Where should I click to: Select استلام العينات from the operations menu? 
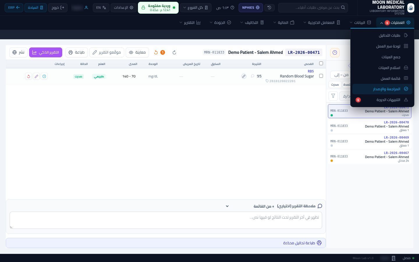tap(382, 68)
